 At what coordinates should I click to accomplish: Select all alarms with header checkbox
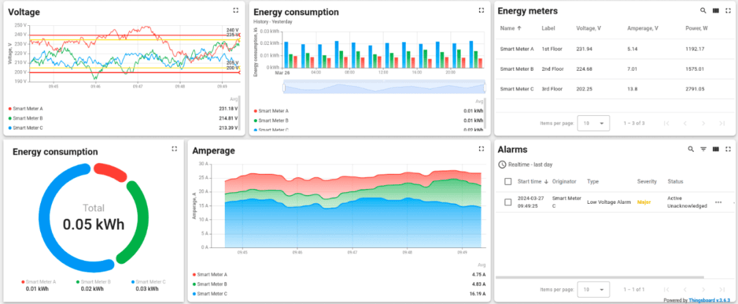tap(508, 181)
